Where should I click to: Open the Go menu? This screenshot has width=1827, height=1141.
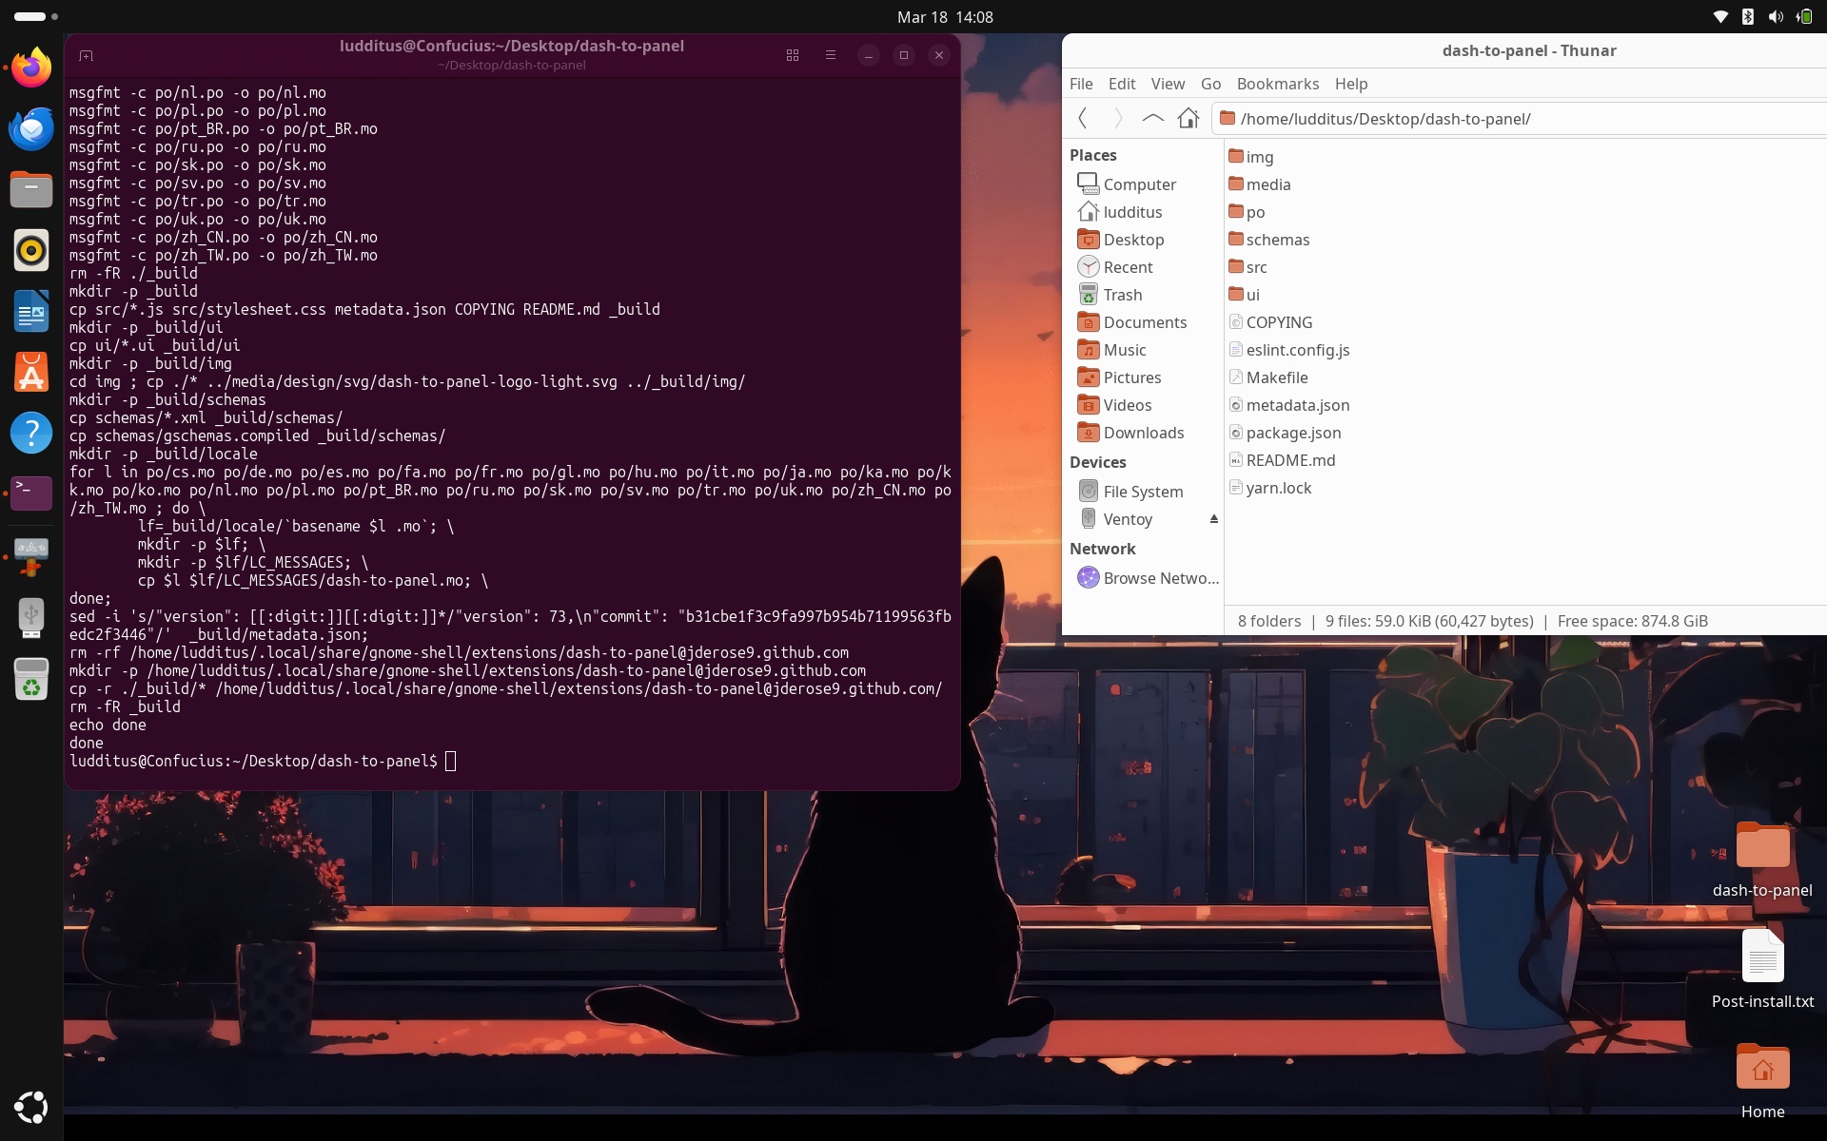pos(1210,84)
